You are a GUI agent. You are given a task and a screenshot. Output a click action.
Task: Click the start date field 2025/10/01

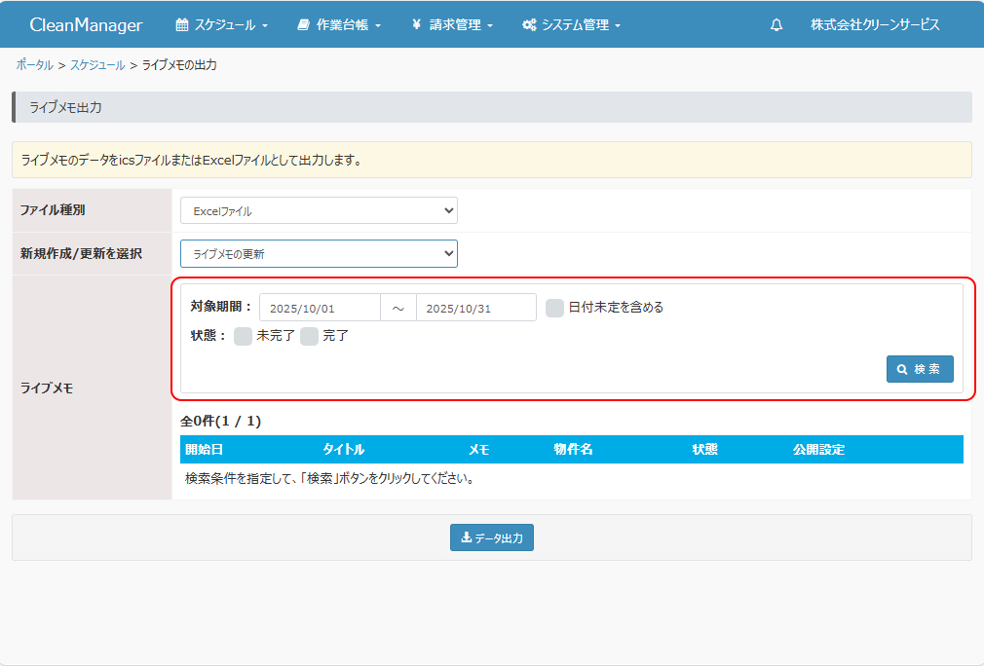pos(319,308)
